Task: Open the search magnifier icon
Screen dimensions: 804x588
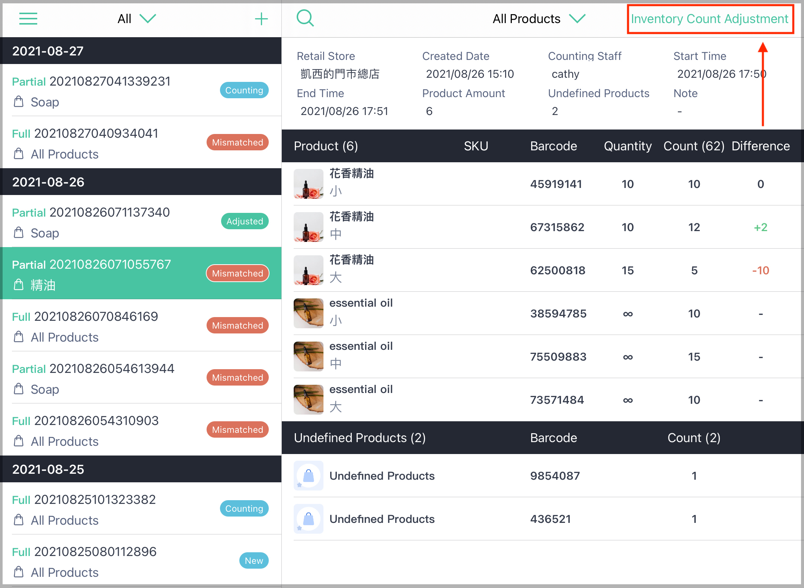Action: (x=305, y=18)
